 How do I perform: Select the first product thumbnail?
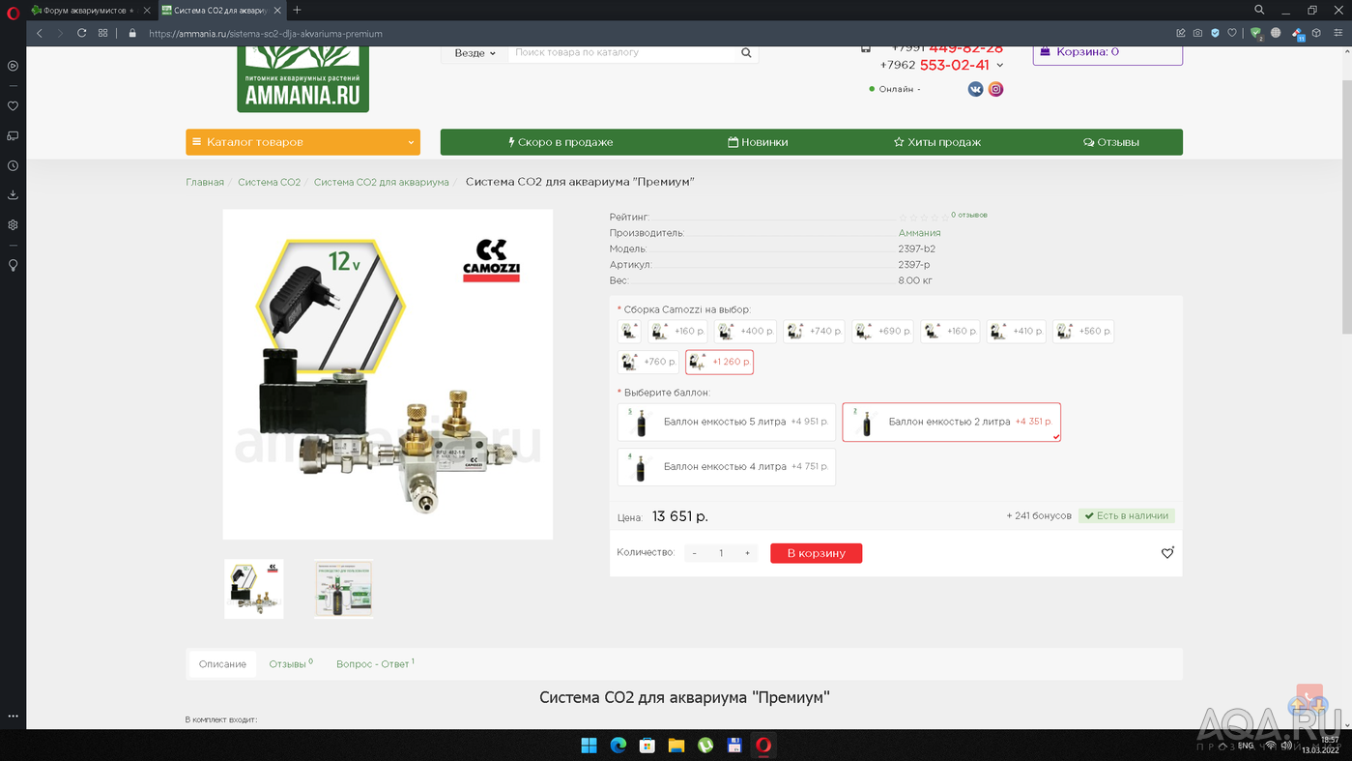coord(254,589)
